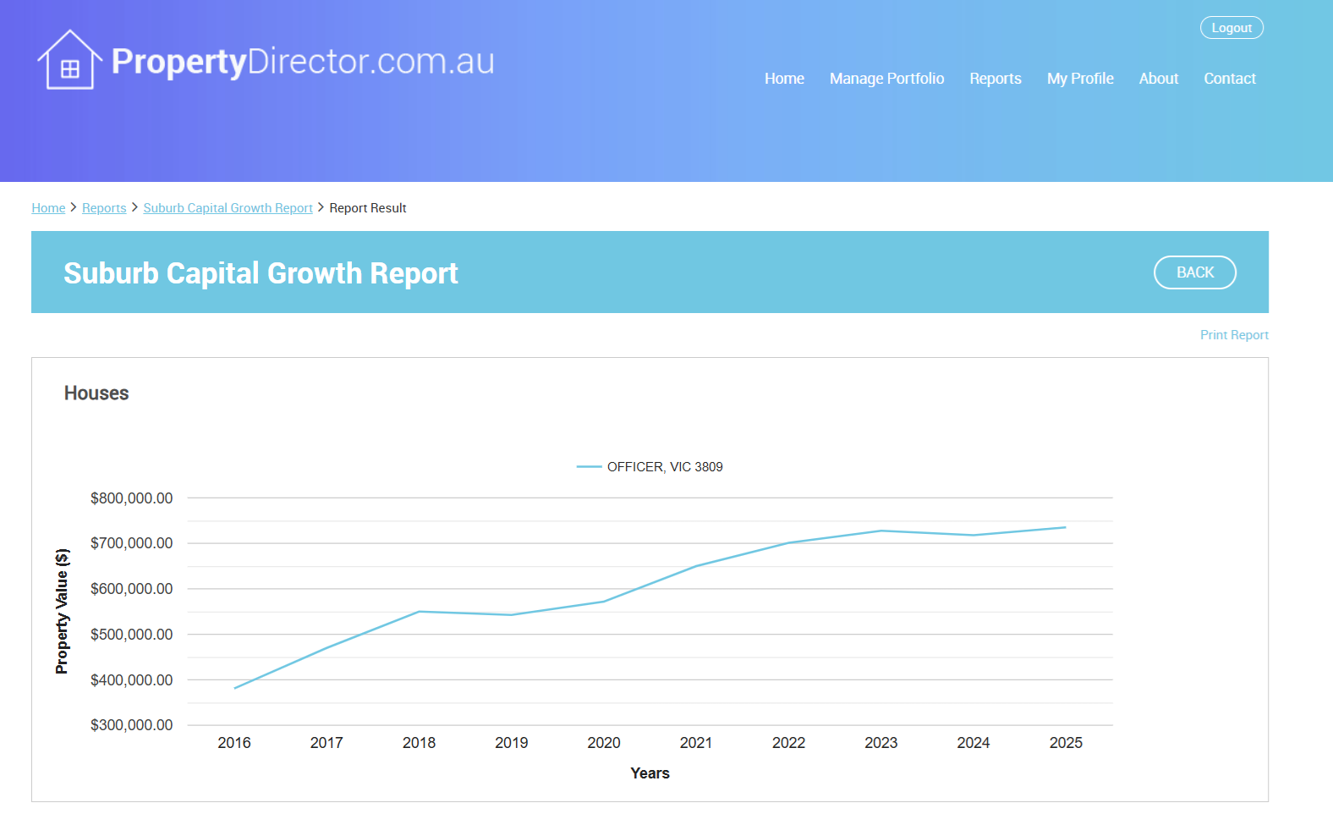The height and width of the screenshot is (836, 1333).
Task: Open the Reports navigation menu item
Action: (x=995, y=79)
